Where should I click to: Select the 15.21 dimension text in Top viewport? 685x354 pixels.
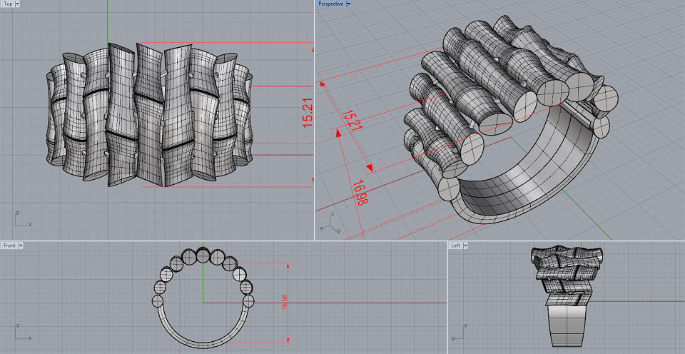click(x=308, y=114)
